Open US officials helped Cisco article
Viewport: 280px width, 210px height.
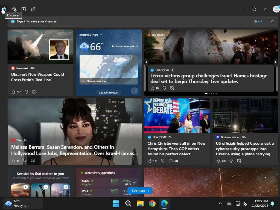245,148
